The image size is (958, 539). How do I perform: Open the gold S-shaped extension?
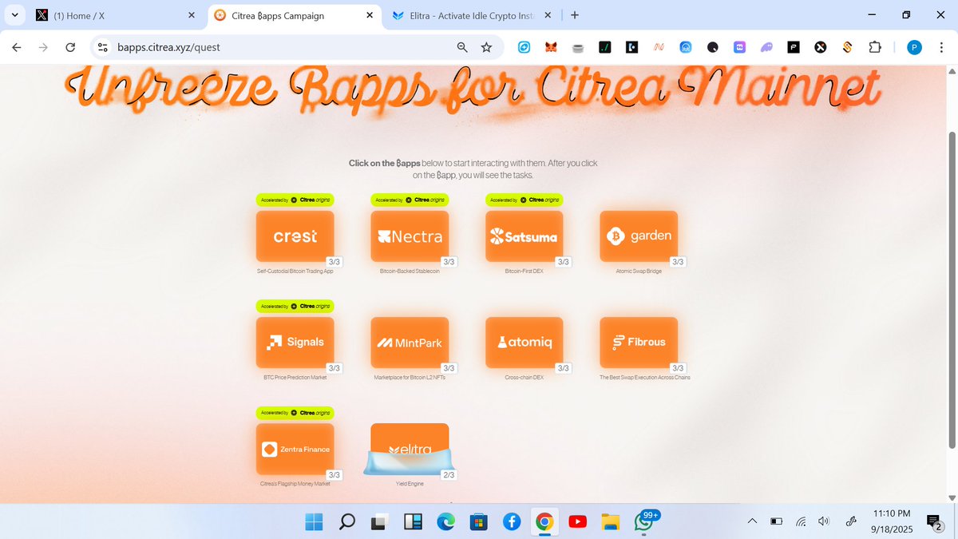[847, 48]
